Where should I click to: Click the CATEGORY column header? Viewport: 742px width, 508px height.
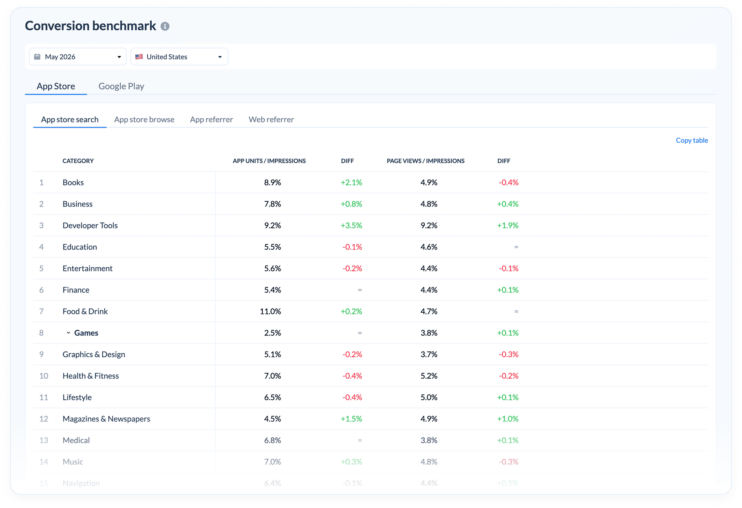78,161
